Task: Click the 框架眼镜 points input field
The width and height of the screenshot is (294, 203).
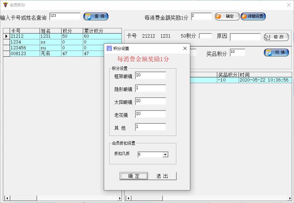Action: click(150, 75)
